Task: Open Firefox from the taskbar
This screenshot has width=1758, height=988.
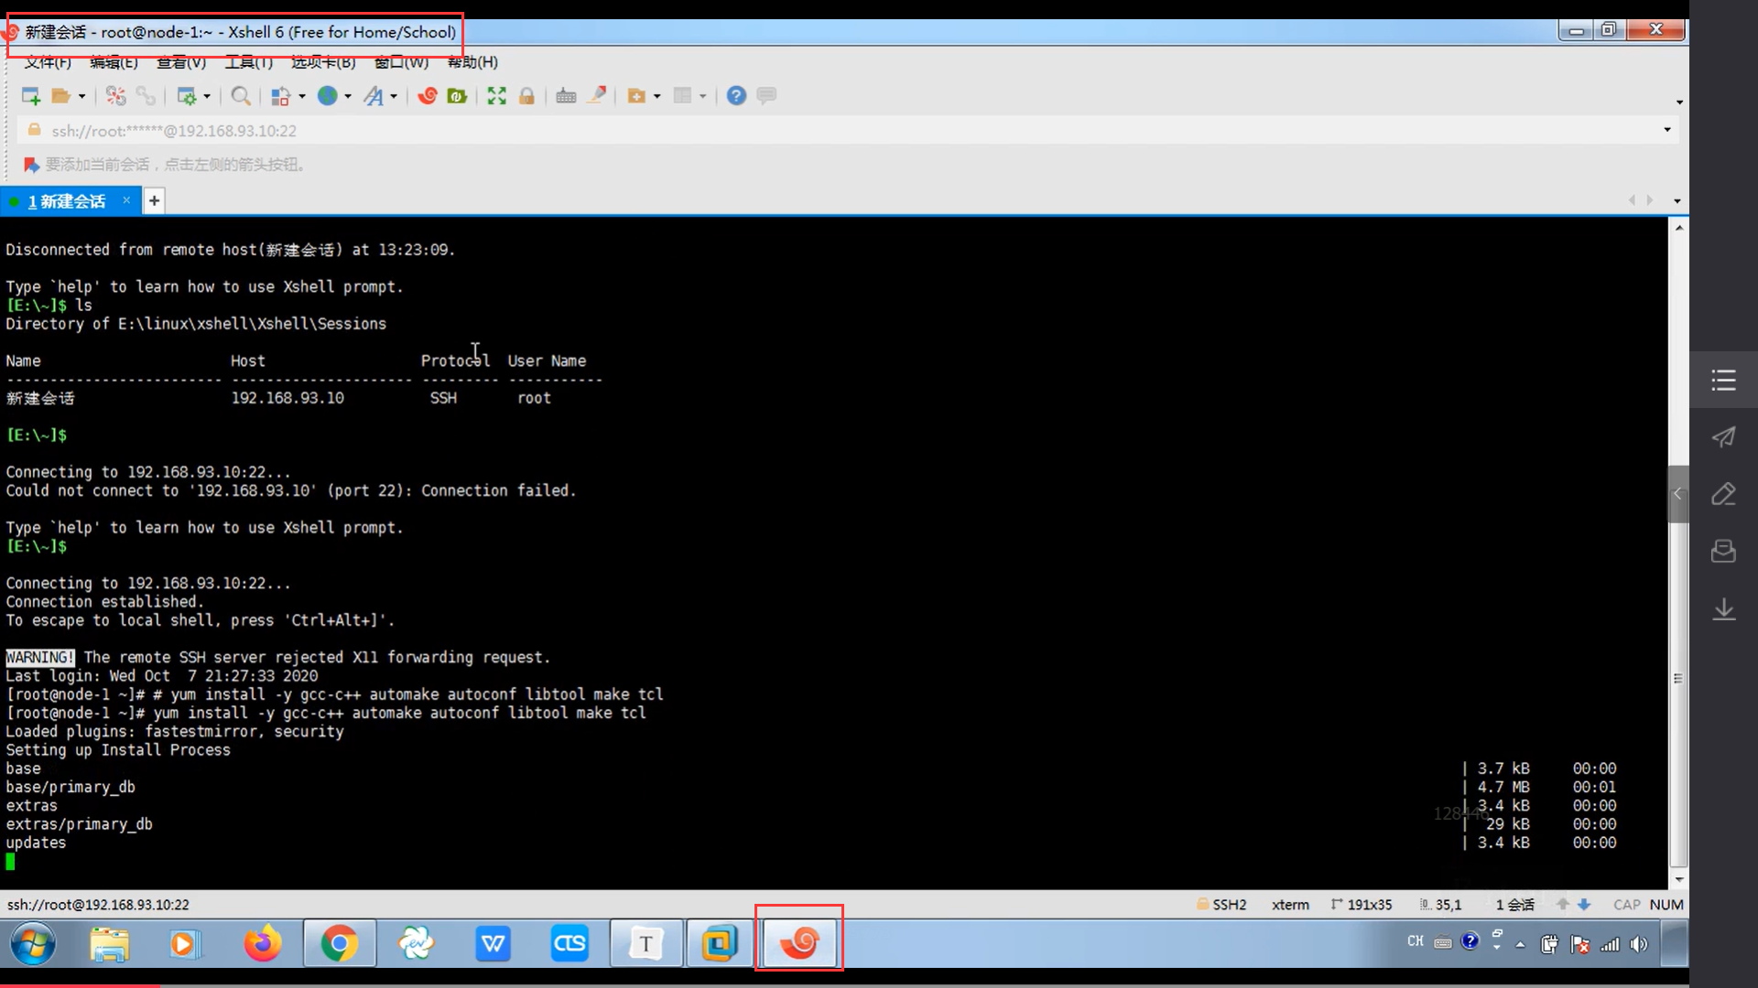Action: [x=263, y=943]
